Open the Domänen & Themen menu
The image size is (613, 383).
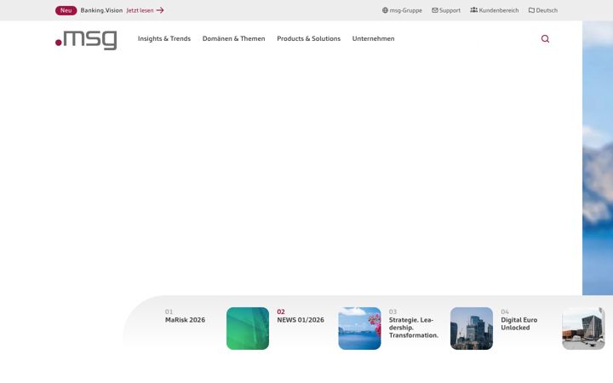coord(234,38)
